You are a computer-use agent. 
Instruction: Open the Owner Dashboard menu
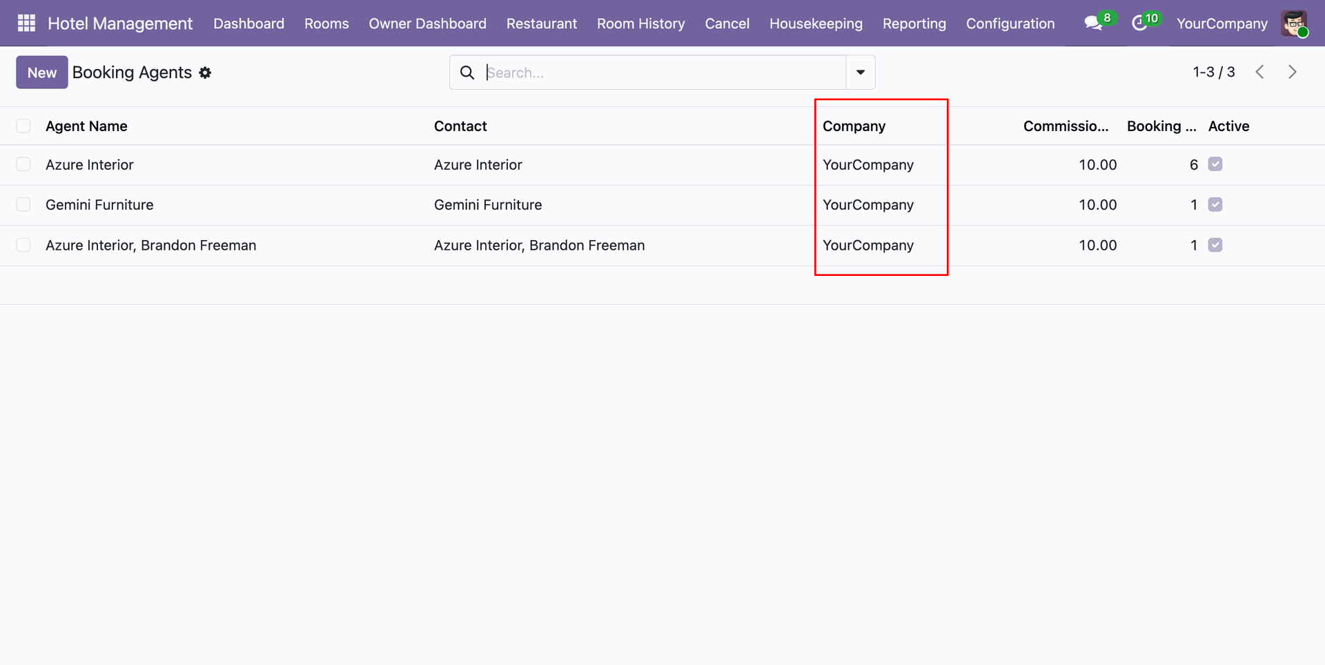(x=428, y=23)
